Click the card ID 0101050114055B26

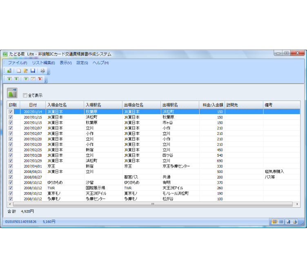coord(21,222)
